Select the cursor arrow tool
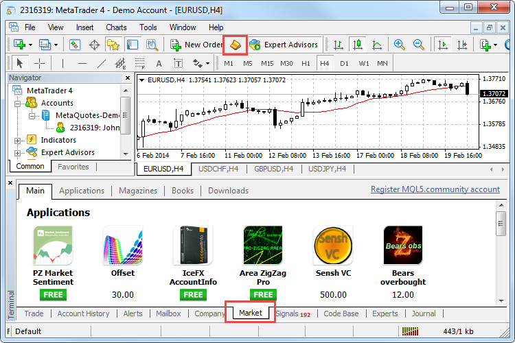 coord(20,63)
